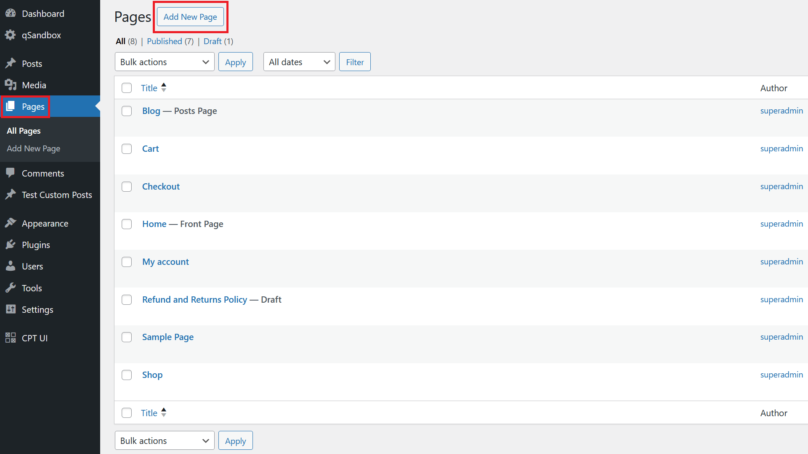Viewport: 808px width, 454px height.
Task: Open the Shop page link
Action: coord(152,375)
